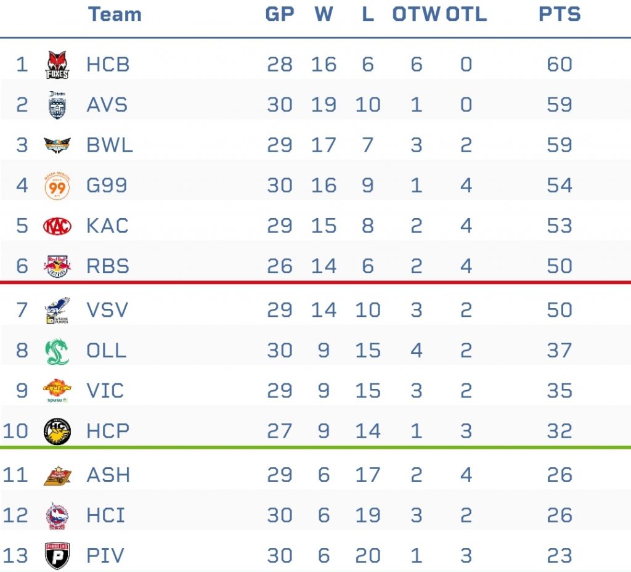Image resolution: width=631 pixels, height=572 pixels.
Task: Click the RBS Red Bull logo
Action: pyautogui.click(x=57, y=266)
